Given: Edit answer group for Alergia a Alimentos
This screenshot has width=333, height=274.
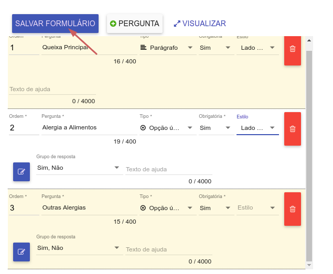Looking at the screenshot, I should pyautogui.click(x=22, y=171).
